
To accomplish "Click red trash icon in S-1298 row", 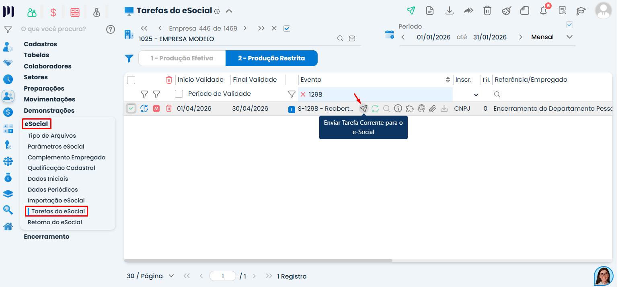I will 169,108.
